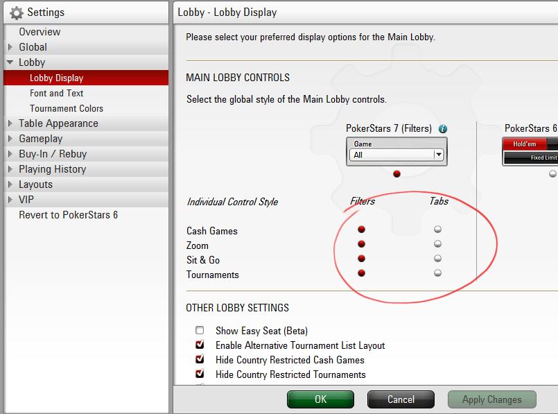Image resolution: width=558 pixels, height=414 pixels.
Task: Click the Playing History label
Action: click(52, 169)
